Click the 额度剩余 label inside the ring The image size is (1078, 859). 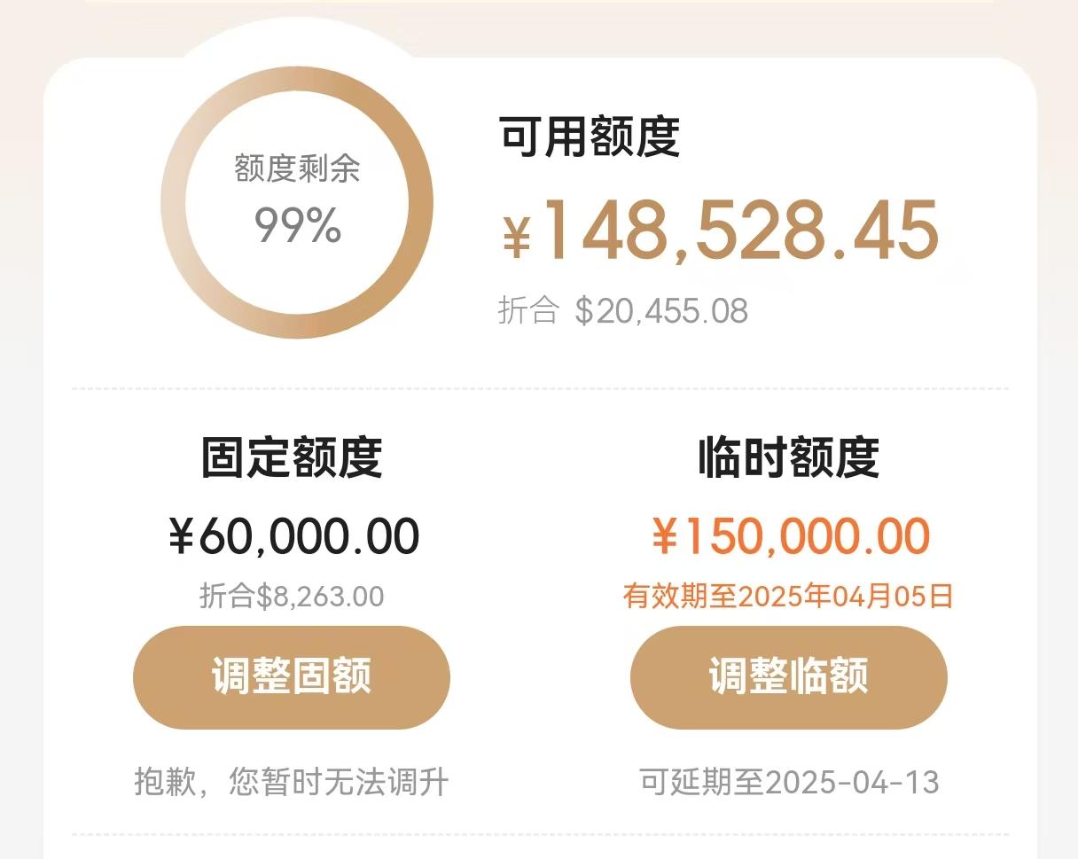point(297,168)
